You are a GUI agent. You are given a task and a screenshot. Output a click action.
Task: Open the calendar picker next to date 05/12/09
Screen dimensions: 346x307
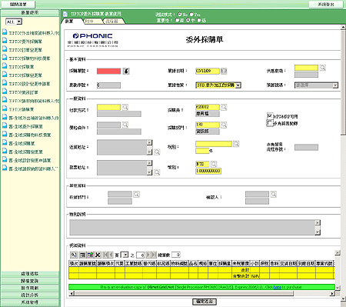(x=224, y=71)
